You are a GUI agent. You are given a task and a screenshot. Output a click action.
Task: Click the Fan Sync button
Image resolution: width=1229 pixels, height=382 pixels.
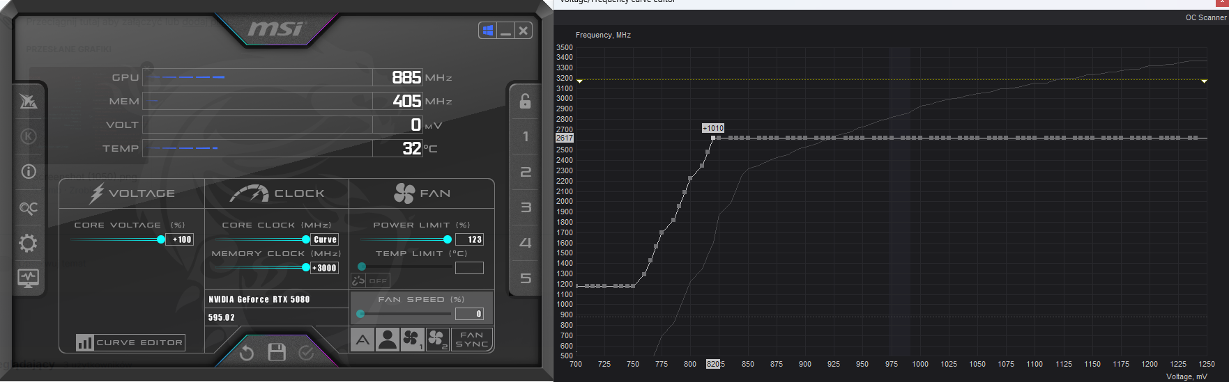coord(472,340)
